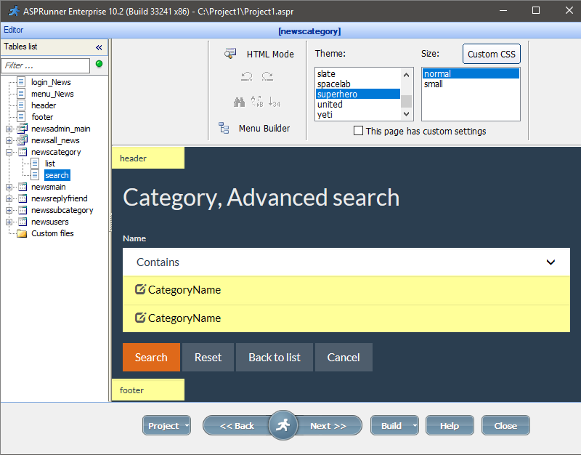Screen dimensions: 581x455
Task: Click inside the Filter text box
Action: pos(44,65)
